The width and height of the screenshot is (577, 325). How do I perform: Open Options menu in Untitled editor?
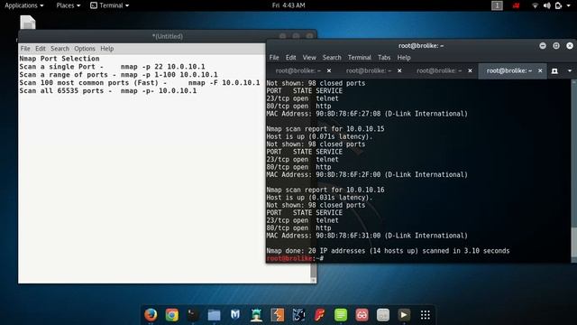pyautogui.click(x=85, y=49)
